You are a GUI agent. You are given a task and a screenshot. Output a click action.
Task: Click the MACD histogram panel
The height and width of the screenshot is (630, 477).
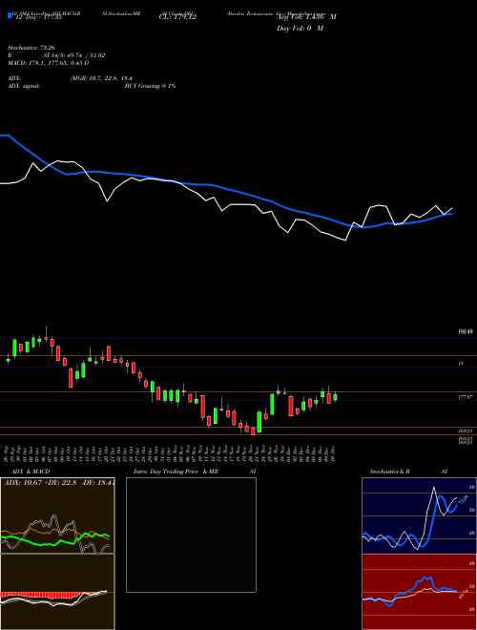57,592
